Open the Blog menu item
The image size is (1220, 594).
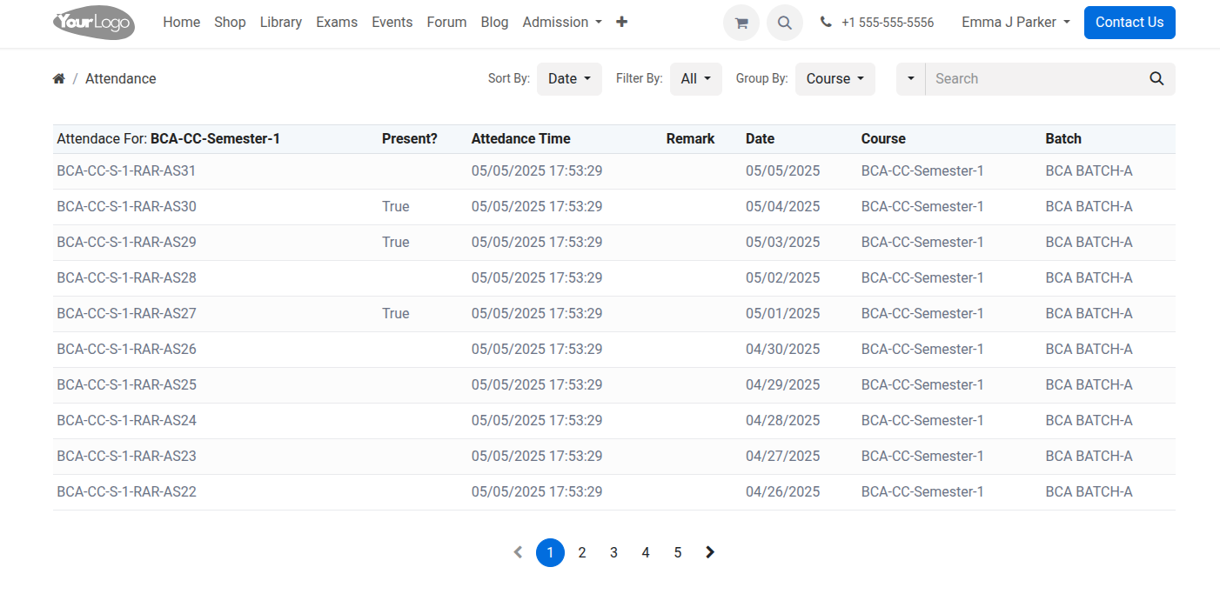pos(494,23)
